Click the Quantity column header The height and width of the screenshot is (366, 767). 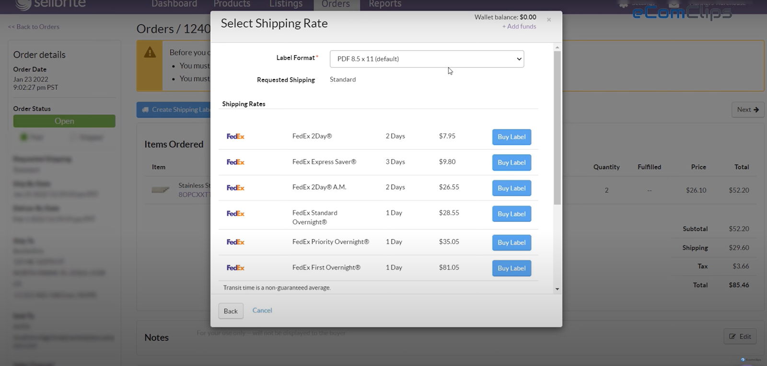point(606,167)
